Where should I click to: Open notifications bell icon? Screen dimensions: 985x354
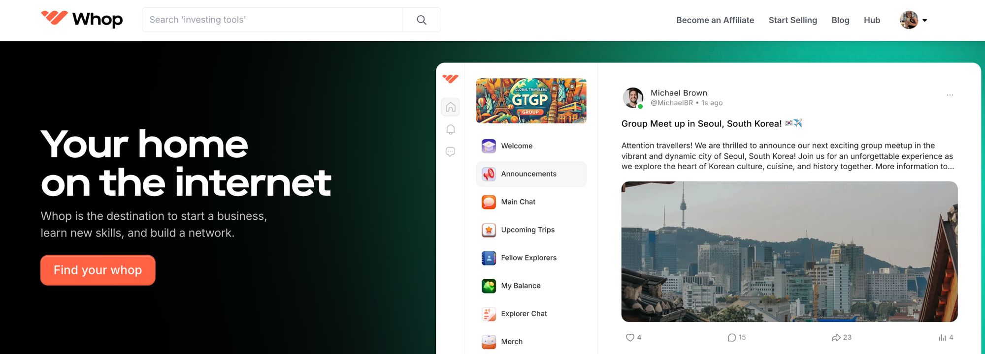[450, 129]
